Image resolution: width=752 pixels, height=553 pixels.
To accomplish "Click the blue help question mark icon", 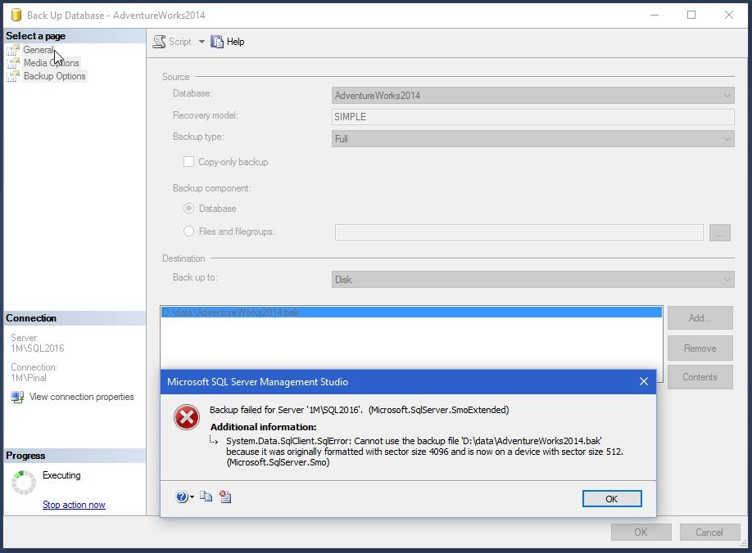I will 182,497.
